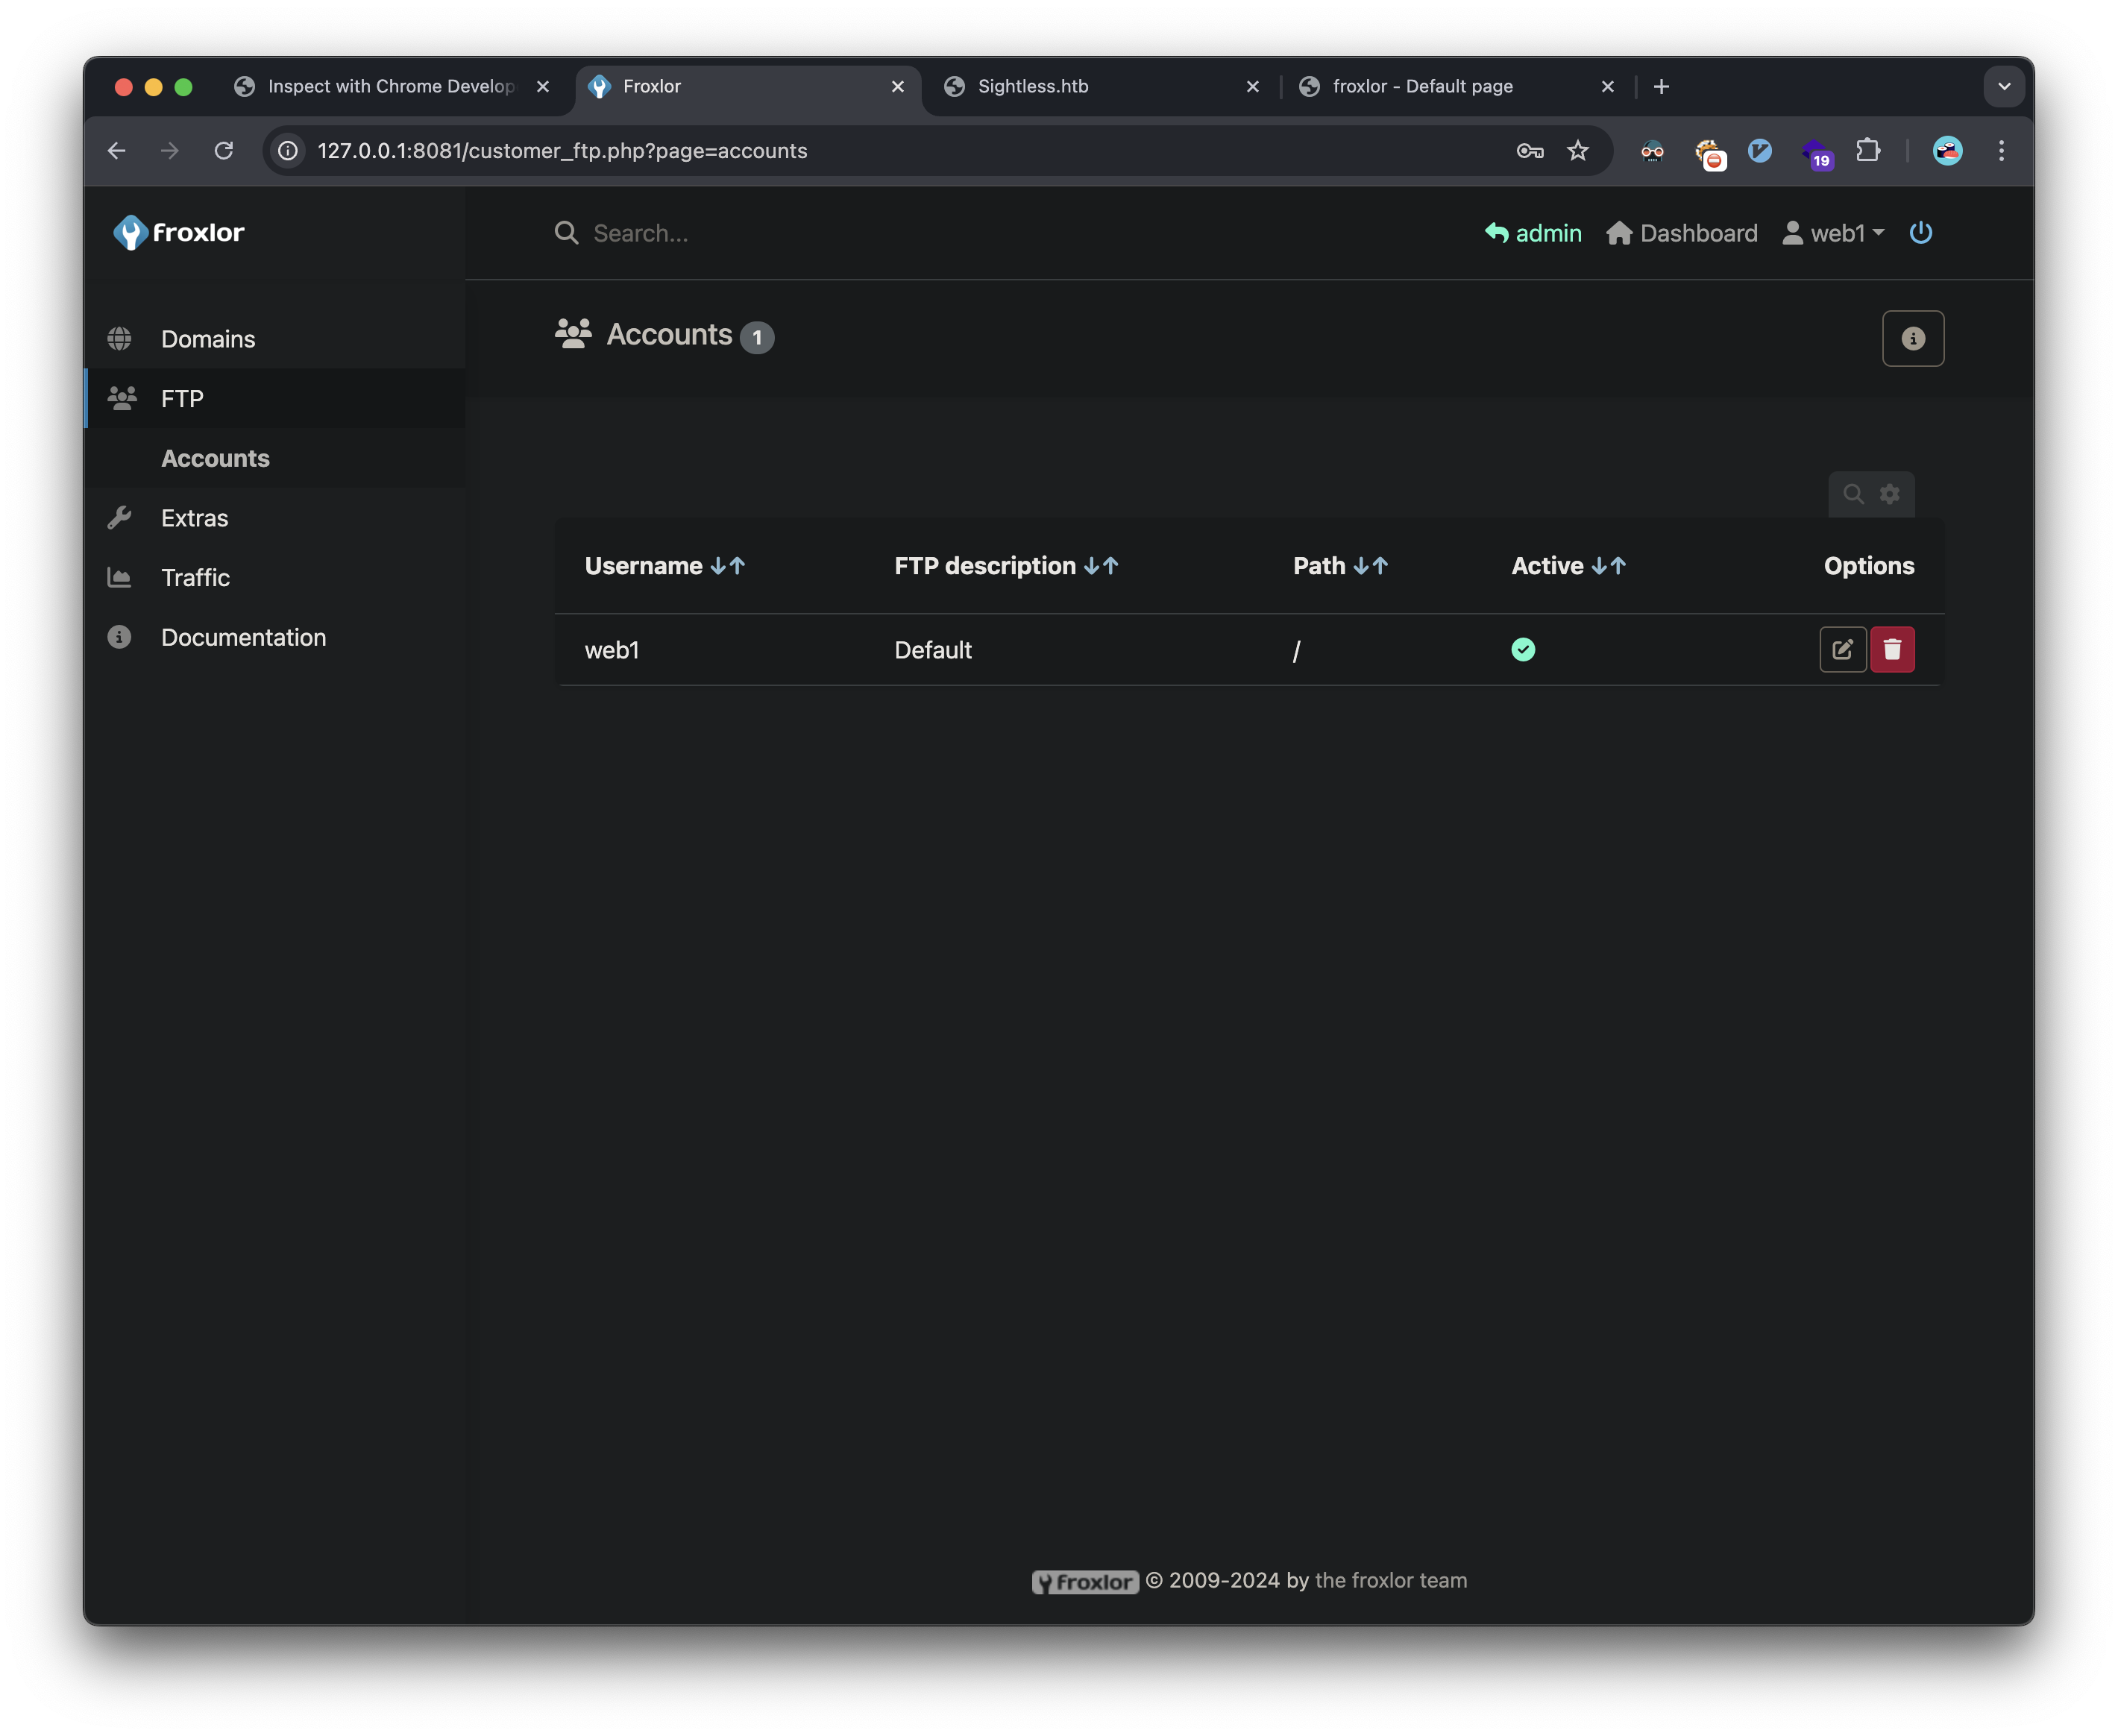Return to admin via the admin link
The width and height of the screenshot is (2118, 1736).
1533,232
